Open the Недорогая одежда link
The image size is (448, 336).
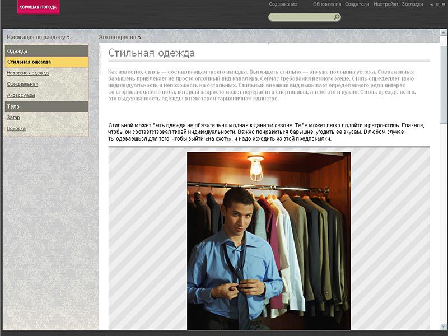27,73
